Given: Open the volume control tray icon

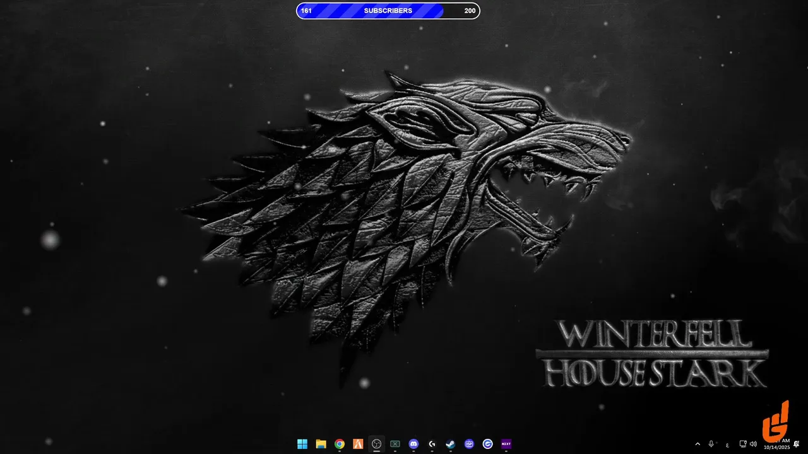Looking at the screenshot, I should point(753,444).
